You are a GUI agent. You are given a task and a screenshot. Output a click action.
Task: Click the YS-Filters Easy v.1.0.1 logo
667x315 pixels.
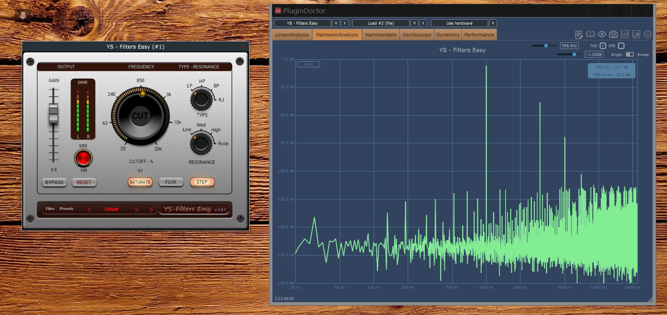click(x=195, y=209)
